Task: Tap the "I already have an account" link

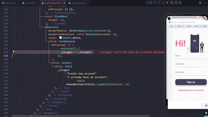Action: pyautogui.click(x=191, y=90)
